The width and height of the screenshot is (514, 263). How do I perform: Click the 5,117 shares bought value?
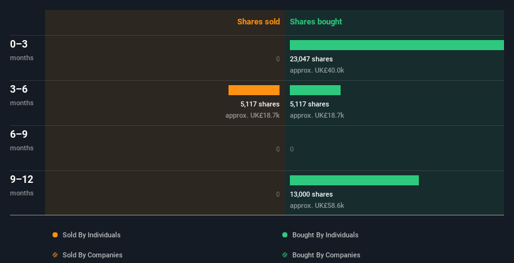[x=309, y=104]
